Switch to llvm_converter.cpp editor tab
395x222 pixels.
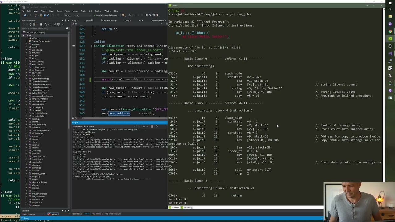[x=109, y=20]
